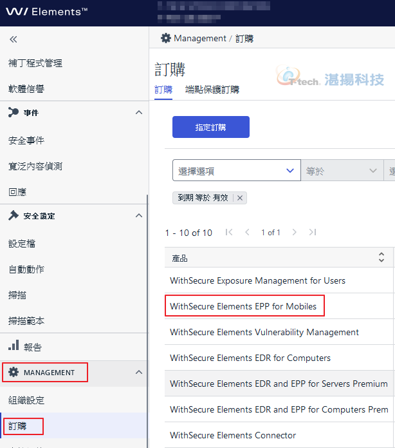Open 掃描範本 in sidebar
Viewport: 395px width, 448px height.
pyautogui.click(x=26, y=321)
